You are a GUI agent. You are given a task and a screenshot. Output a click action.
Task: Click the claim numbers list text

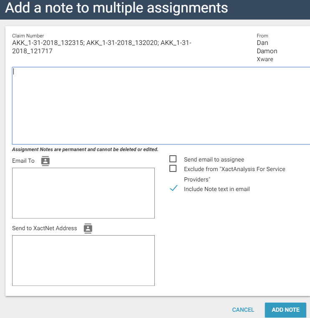point(101,47)
